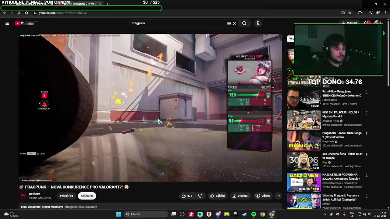
Task: Close the Download FragPunk tab
Action: tap(52, 4)
